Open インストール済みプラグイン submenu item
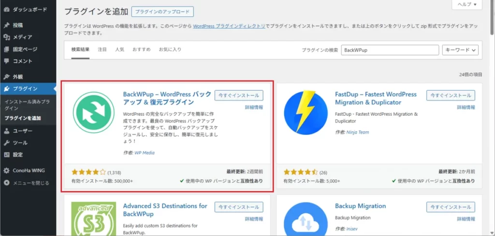This screenshot has width=495, height=236. (27, 105)
